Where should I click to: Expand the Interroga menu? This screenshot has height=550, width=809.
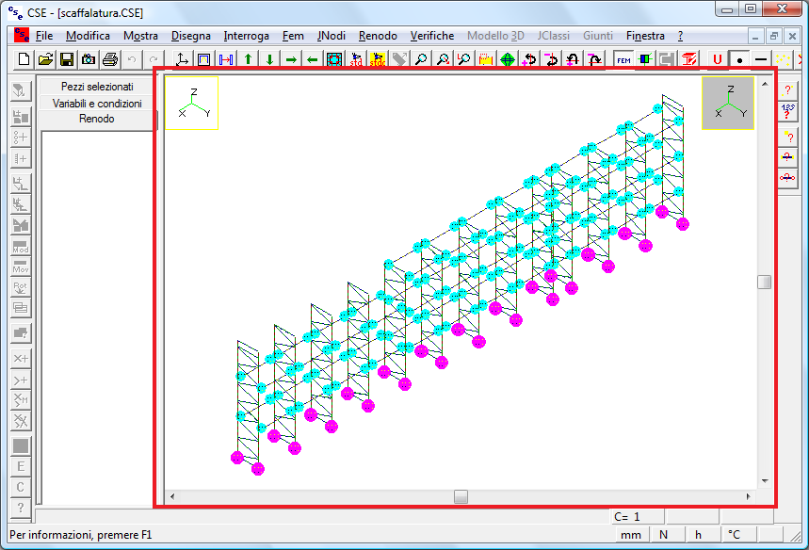pos(246,36)
